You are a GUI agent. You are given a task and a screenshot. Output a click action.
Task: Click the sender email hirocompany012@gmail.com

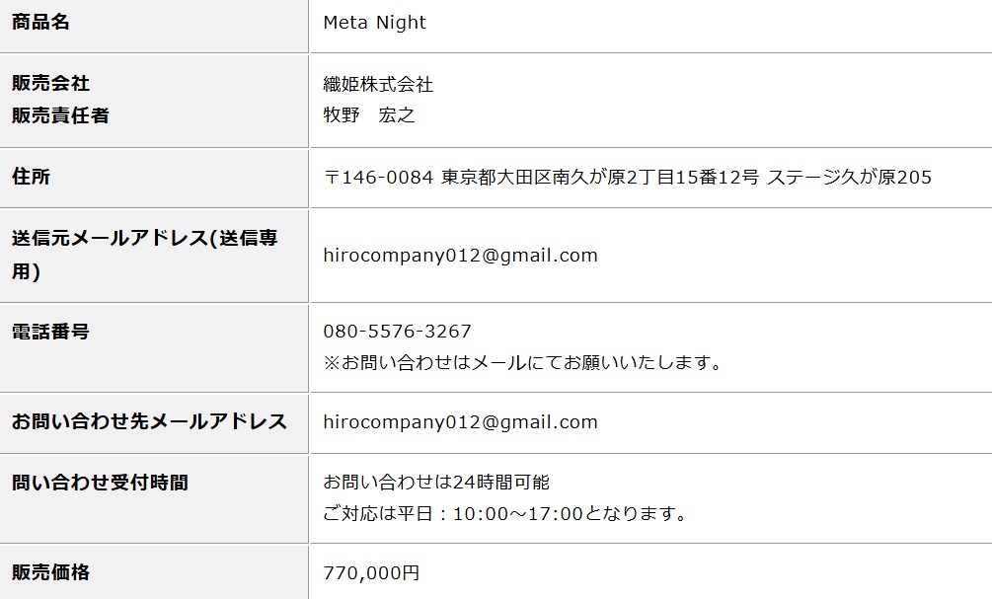tap(461, 255)
